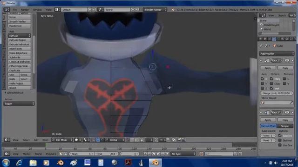Image resolution: width=298 pixels, height=167 pixels.
Task: Jump to the first frame in timeline
Action: [x=145, y=154]
